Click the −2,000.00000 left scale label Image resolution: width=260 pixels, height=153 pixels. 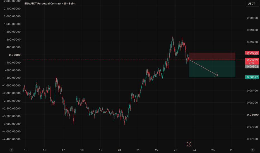(x=11, y=93)
